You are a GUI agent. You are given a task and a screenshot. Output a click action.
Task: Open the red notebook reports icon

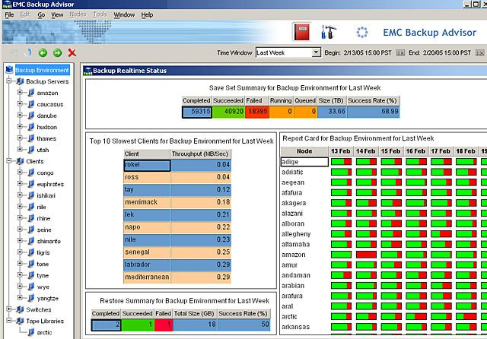pyautogui.click(x=301, y=32)
